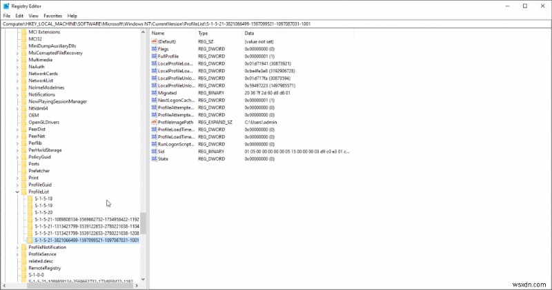Select the OpenGLDrivers key
This screenshot has width=552, height=290.
[x=44, y=123]
